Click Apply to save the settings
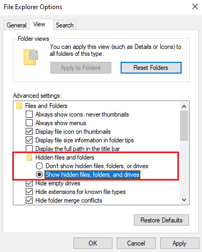This screenshot has width=202, height=252. coord(179,243)
